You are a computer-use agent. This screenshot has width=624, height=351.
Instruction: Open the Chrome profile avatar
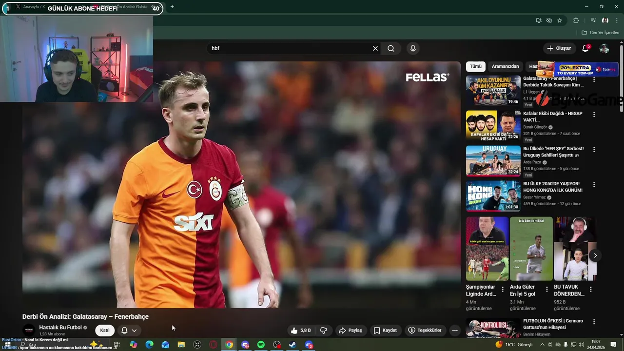tap(605, 20)
